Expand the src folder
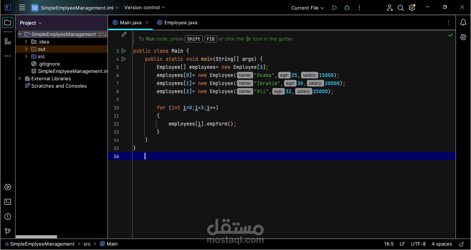Image resolution: width=471 pixels, height=250 pixels. 26,56
